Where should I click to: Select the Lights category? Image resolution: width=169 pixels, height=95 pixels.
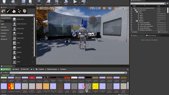point(3,24)
